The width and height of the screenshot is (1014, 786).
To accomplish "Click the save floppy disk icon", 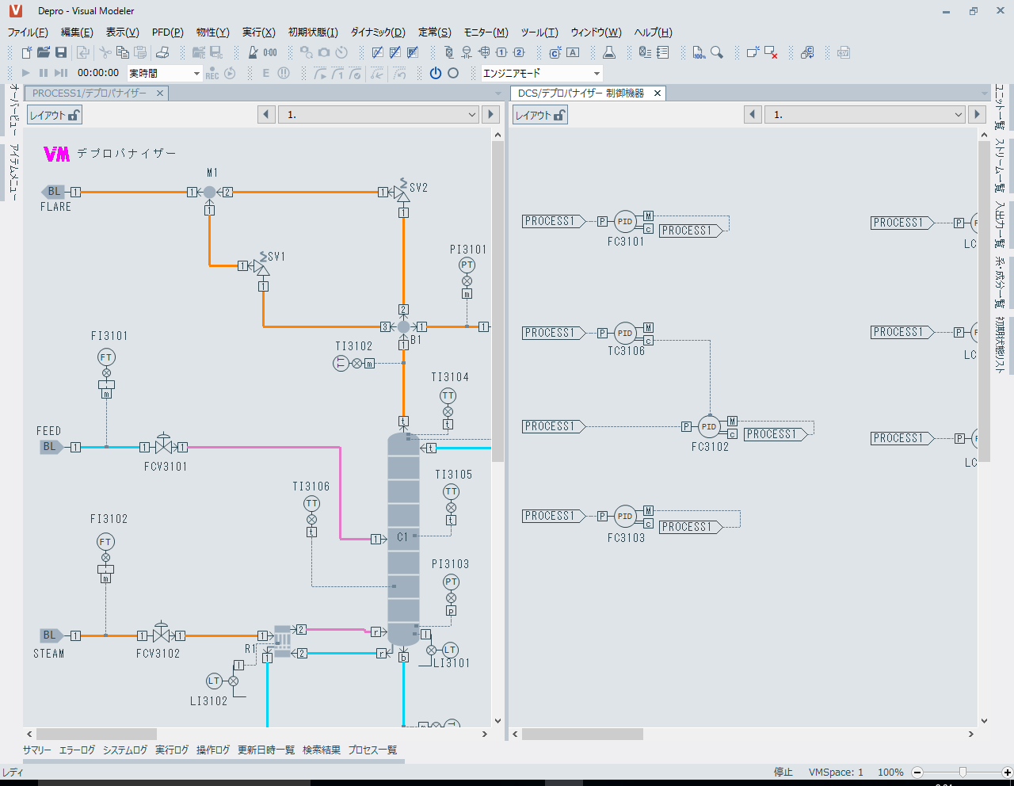I will [x=61, y=52].
